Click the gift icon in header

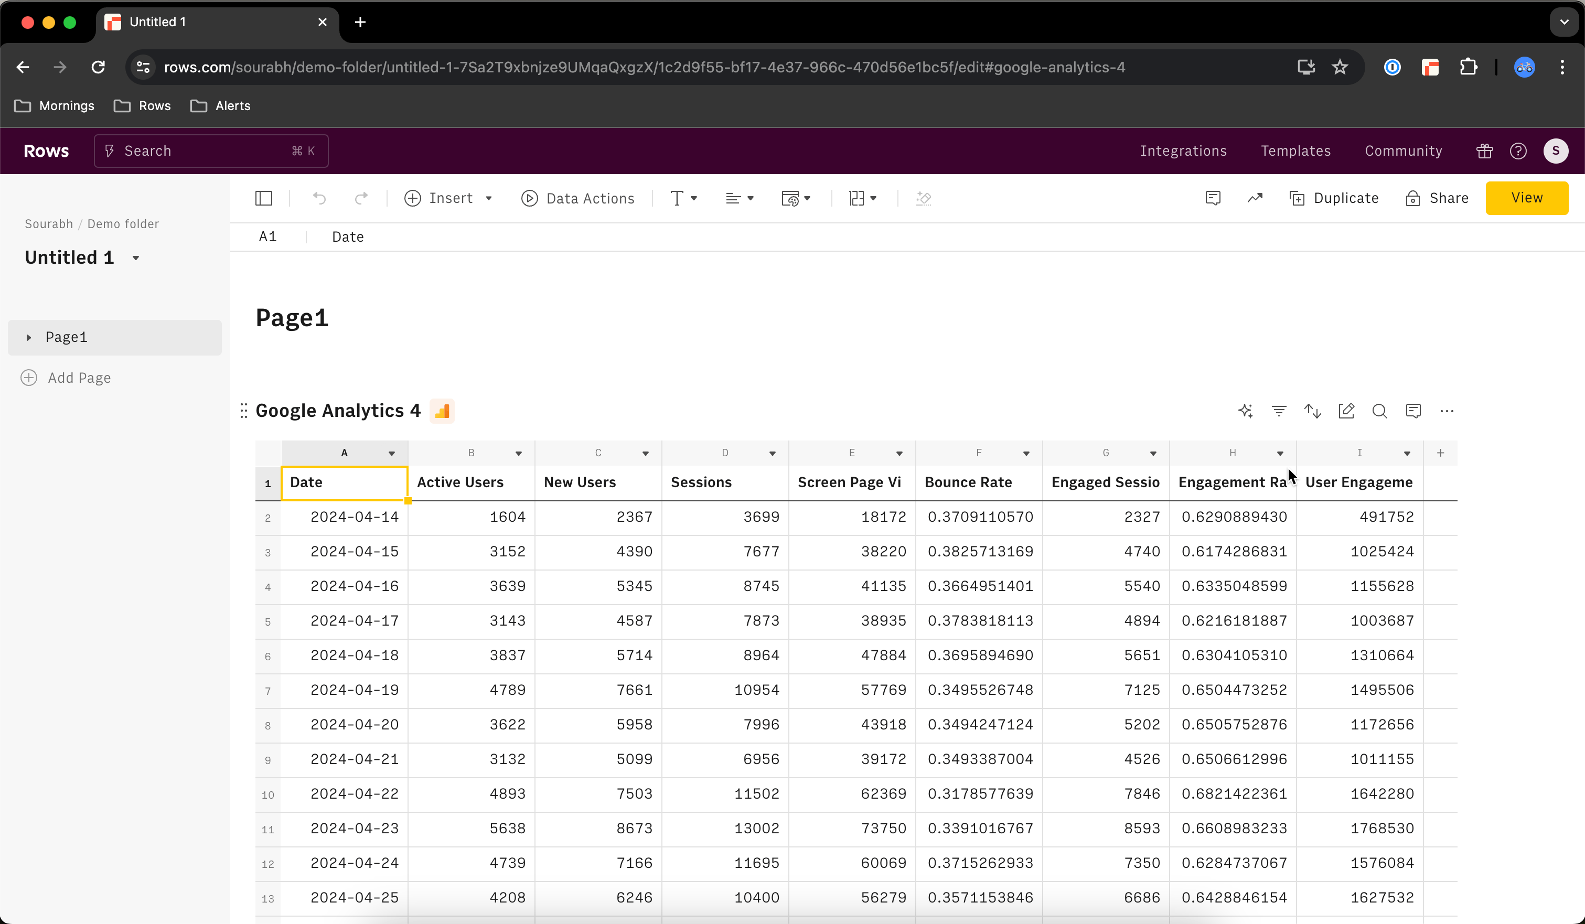point(1484,151)
